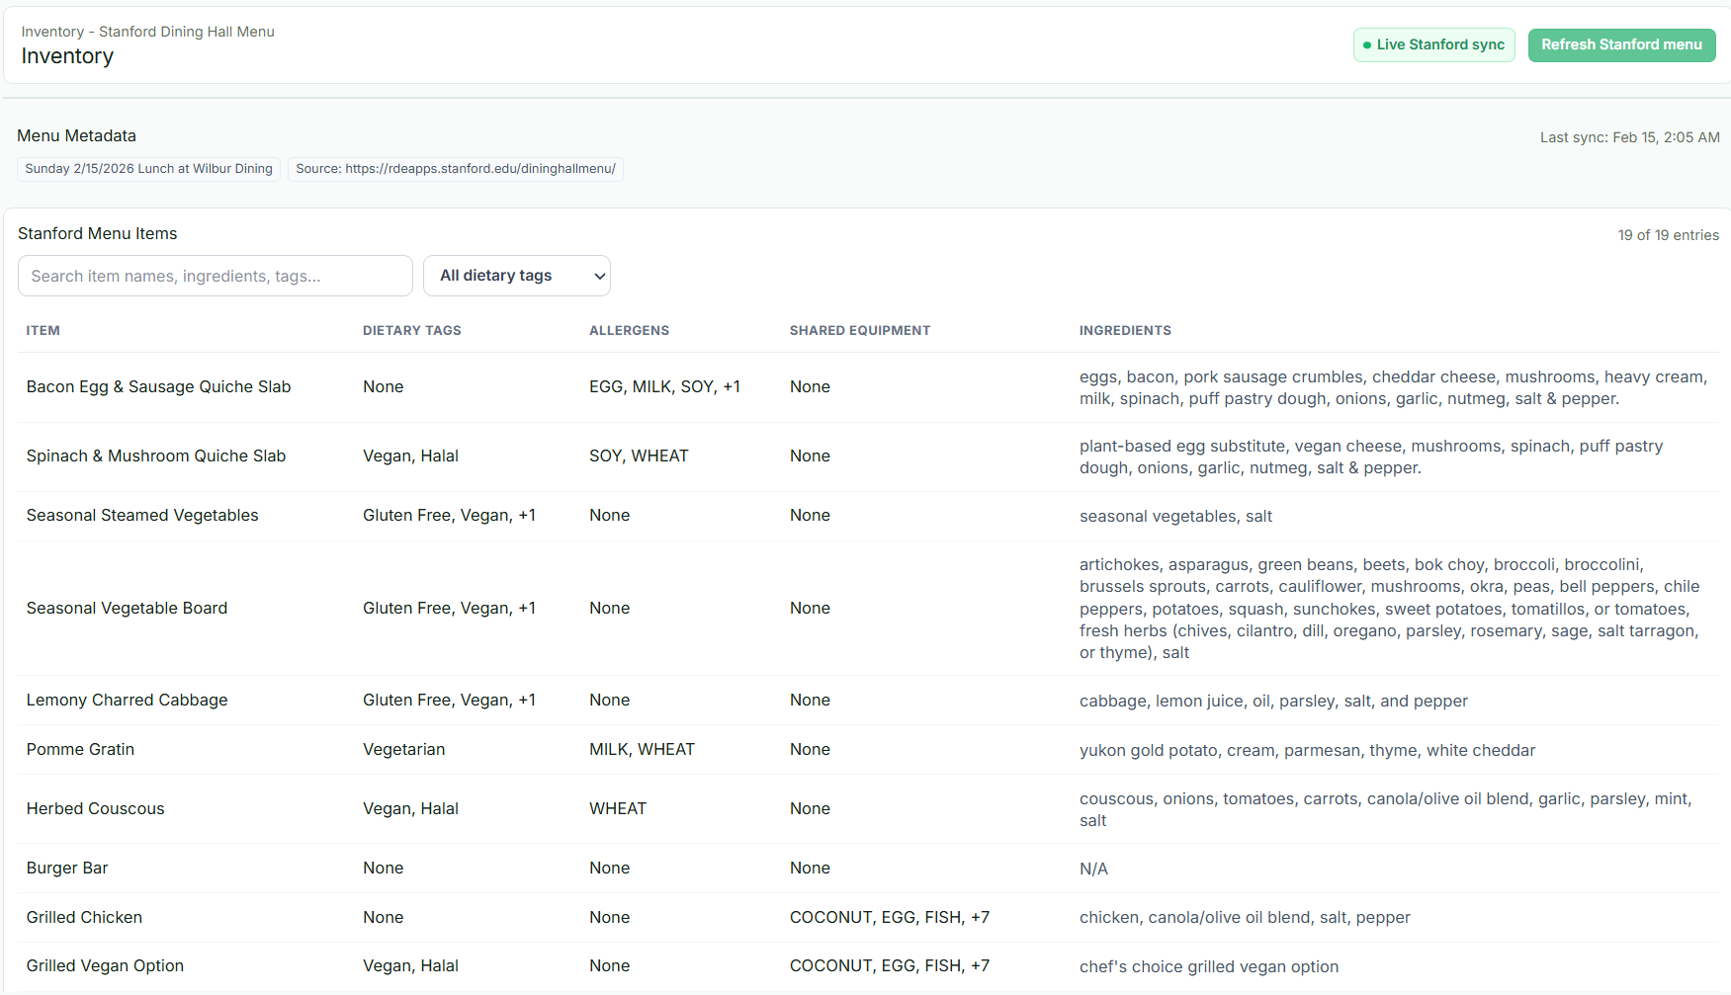Select the Herbed Couscous item

point(96,808)
